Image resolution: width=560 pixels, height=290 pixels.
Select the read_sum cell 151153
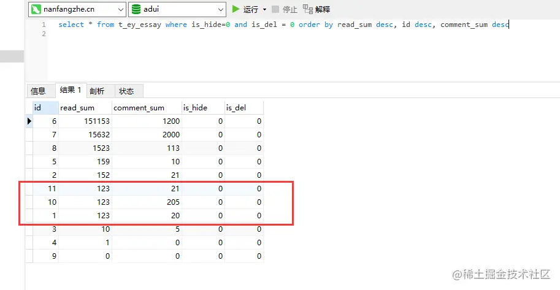click(85, 121)
